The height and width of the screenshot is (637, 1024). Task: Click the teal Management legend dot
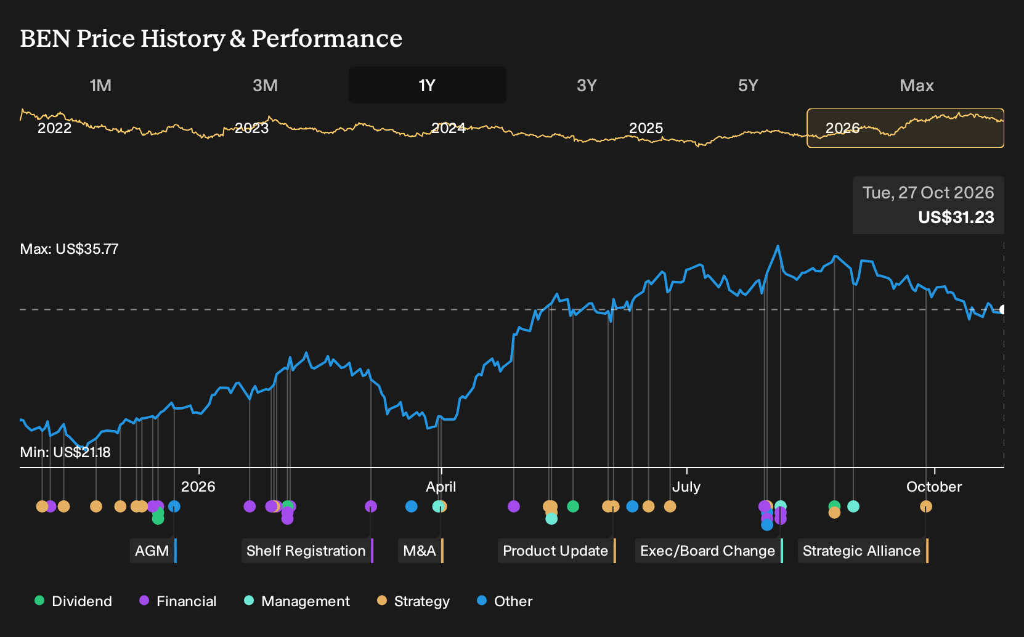tap(249, 600)
